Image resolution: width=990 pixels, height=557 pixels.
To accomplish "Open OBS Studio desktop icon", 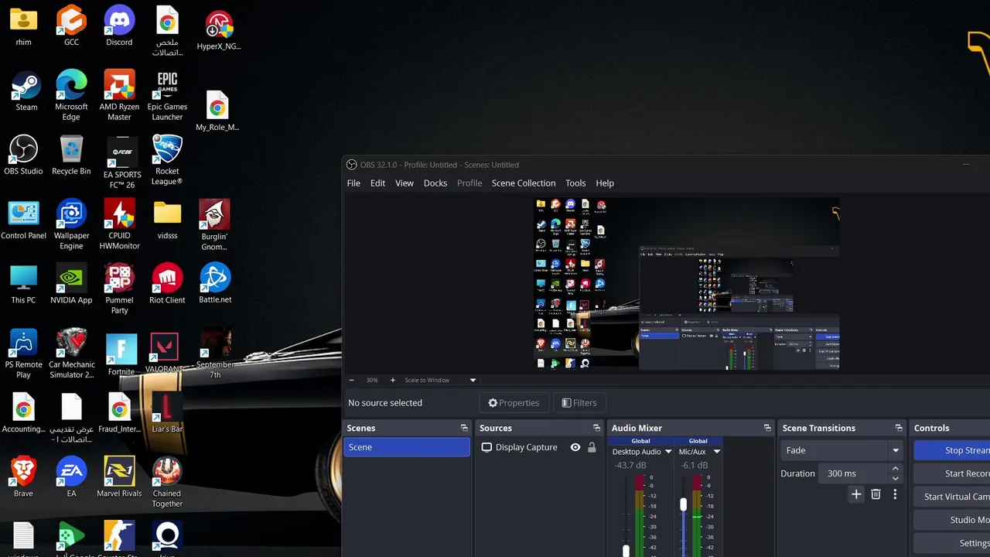I will (23, 155).
